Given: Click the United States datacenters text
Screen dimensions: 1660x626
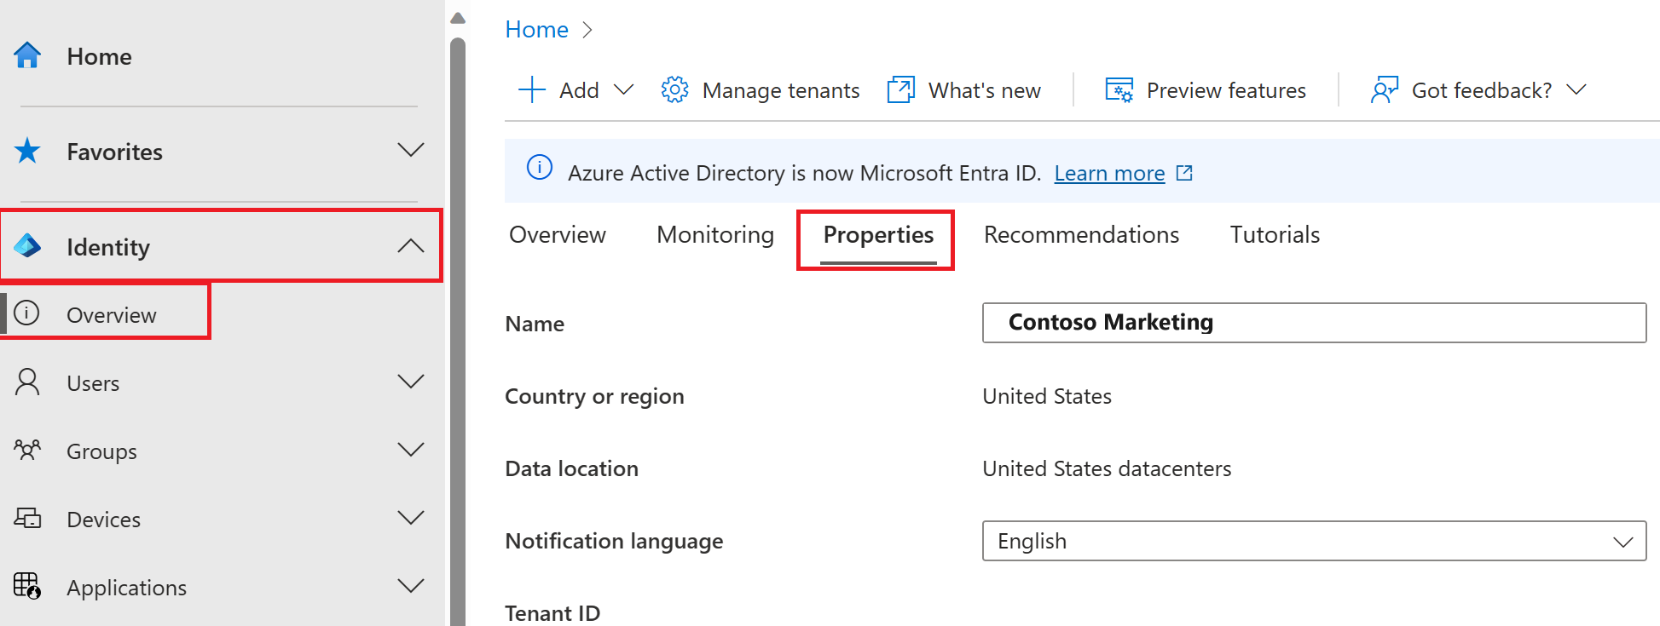Looking at the screenshot, I should [1107, 468].
